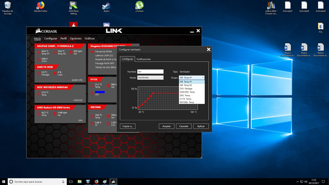Click the Corsair Link taskbar icon
The height and width of the screenshot is (185, 329).
[x=113, y=181]
